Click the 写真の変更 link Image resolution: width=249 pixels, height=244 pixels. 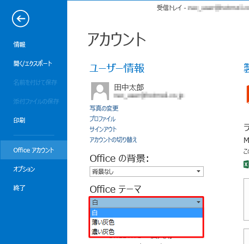coord(104,109)
